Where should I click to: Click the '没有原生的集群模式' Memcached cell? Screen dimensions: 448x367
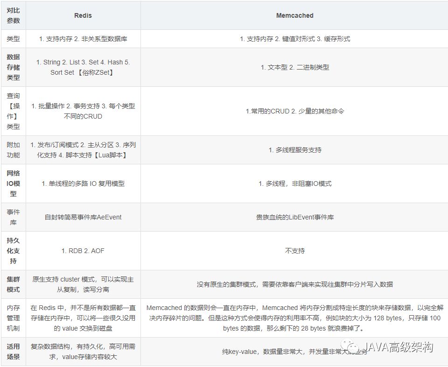[x=294, y=284]
